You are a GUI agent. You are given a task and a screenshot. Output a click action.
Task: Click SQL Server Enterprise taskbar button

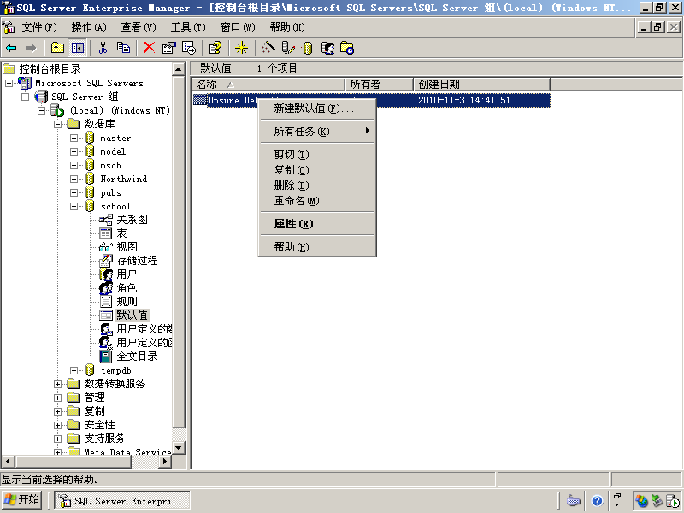pos(122,501)
